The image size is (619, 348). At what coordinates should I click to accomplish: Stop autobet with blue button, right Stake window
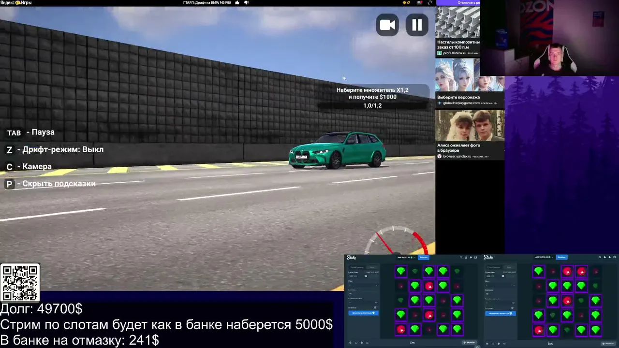(x=500, y=313)
